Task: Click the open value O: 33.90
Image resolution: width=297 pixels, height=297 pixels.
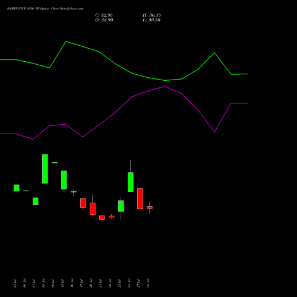Action: (104, 20)
